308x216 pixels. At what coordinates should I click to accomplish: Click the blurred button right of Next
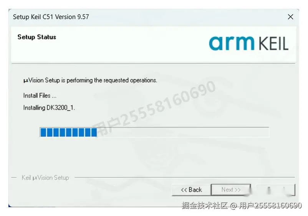[276, 190]
